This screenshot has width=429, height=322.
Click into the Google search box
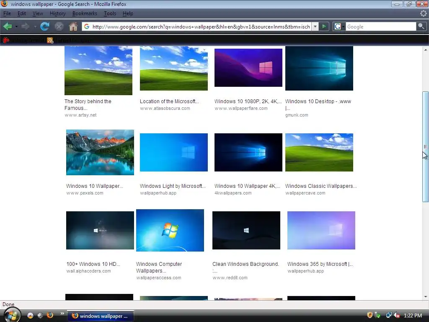pos(381,26)
